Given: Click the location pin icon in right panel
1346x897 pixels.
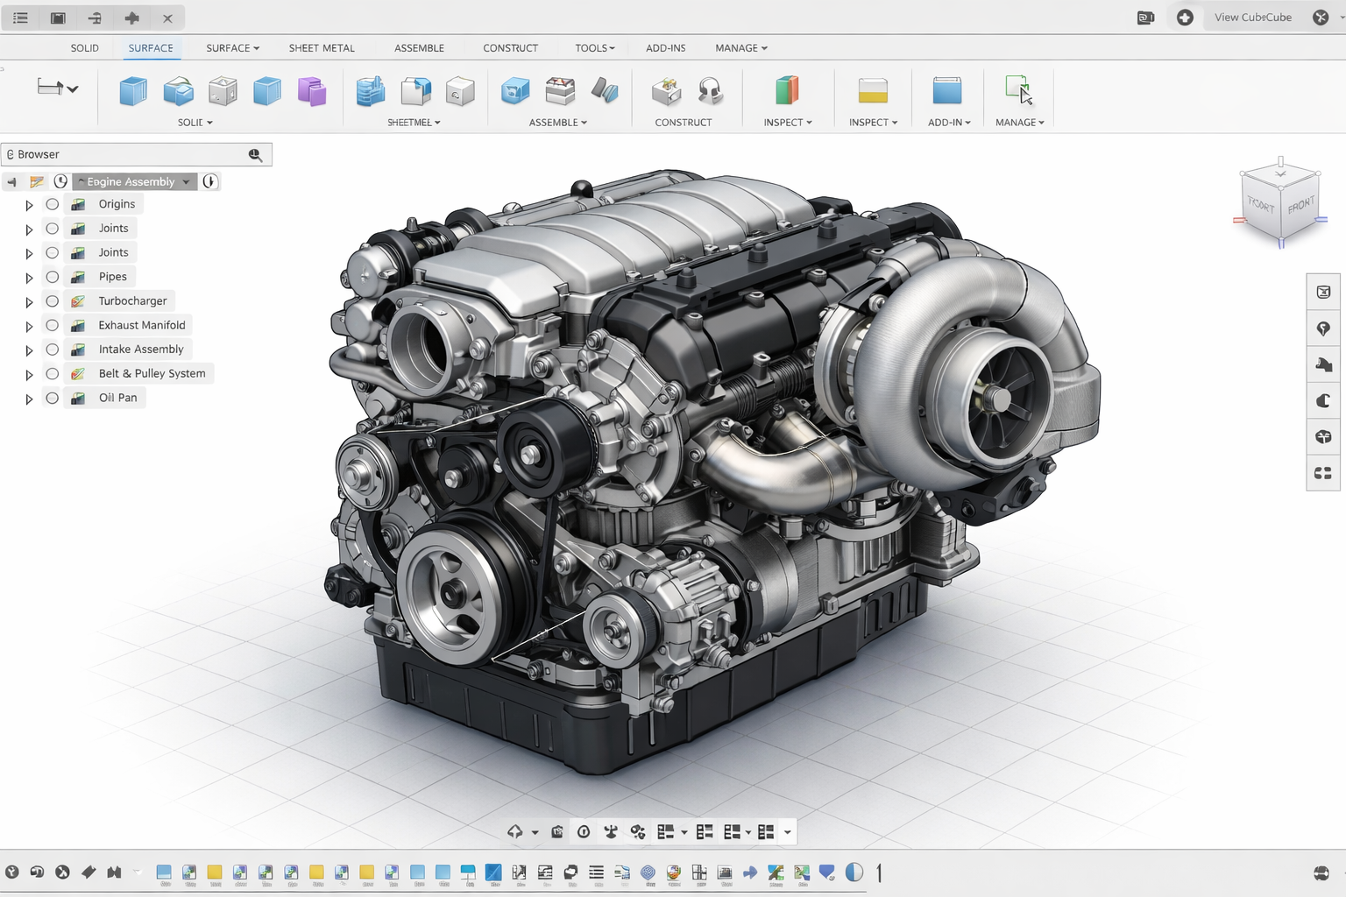Looking at the screenshot, I should pos(1323,328).
